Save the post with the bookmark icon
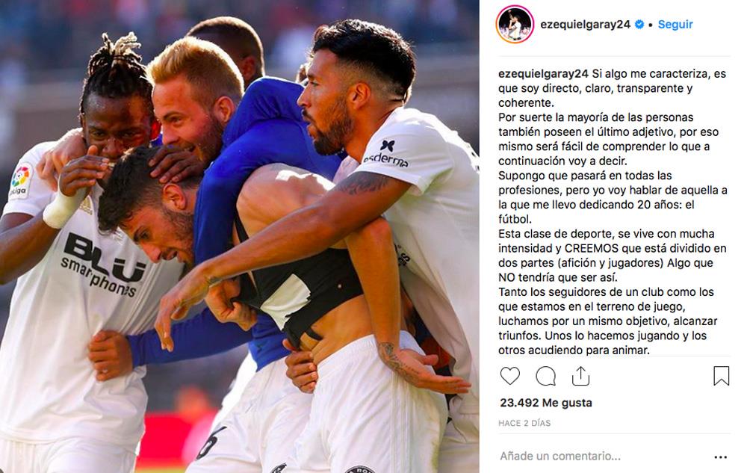This screenshot has width=747, height=473. pos(722,376)
